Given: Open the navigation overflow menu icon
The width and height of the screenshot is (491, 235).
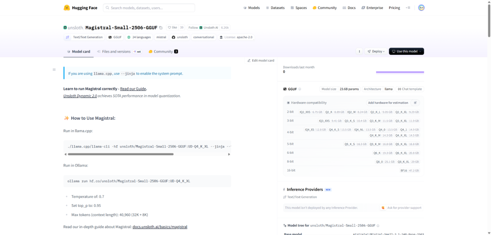Looking at the screenshot, I should tap(408, 8).
